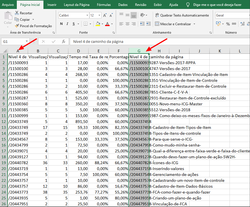The width and height of the screenshot is (250, 207).
Task: Open fill color dropdown arrow
Action: tap(102, 24)
